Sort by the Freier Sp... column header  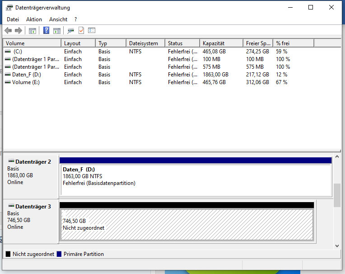pyautogui.click(x=258, y=43)
